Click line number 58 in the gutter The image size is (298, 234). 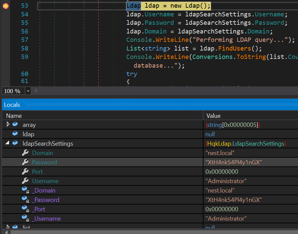pos(24,49)
